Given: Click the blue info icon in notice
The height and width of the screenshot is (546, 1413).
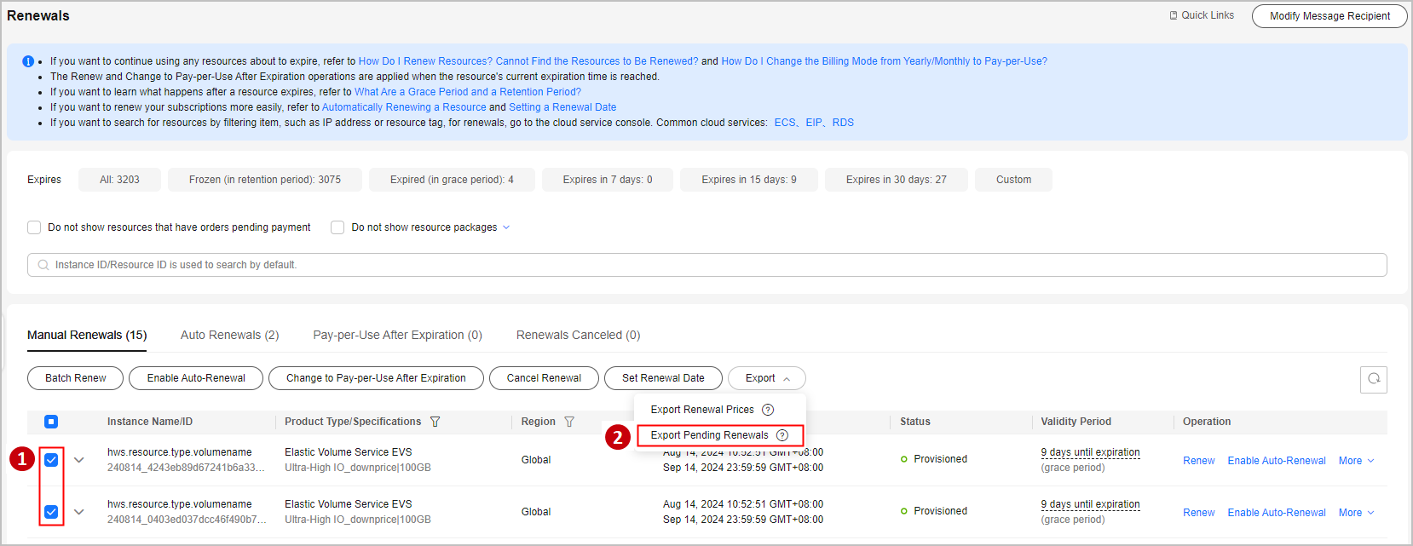Looking at the screenshot, I should tap(28, 61).
